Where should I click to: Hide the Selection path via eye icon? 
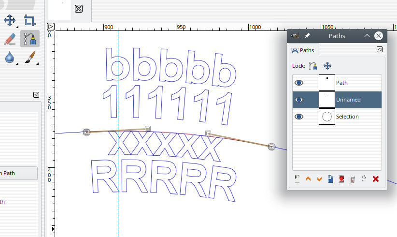click(x=299, y=117)
